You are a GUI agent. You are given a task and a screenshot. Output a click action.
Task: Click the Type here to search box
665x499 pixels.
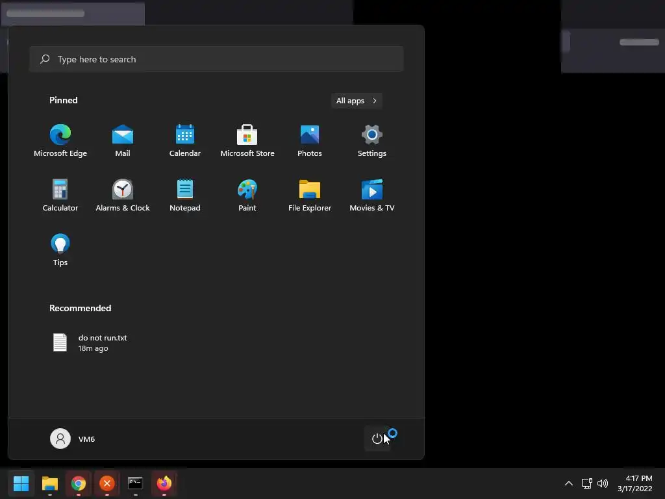click(x=216, y=59)
